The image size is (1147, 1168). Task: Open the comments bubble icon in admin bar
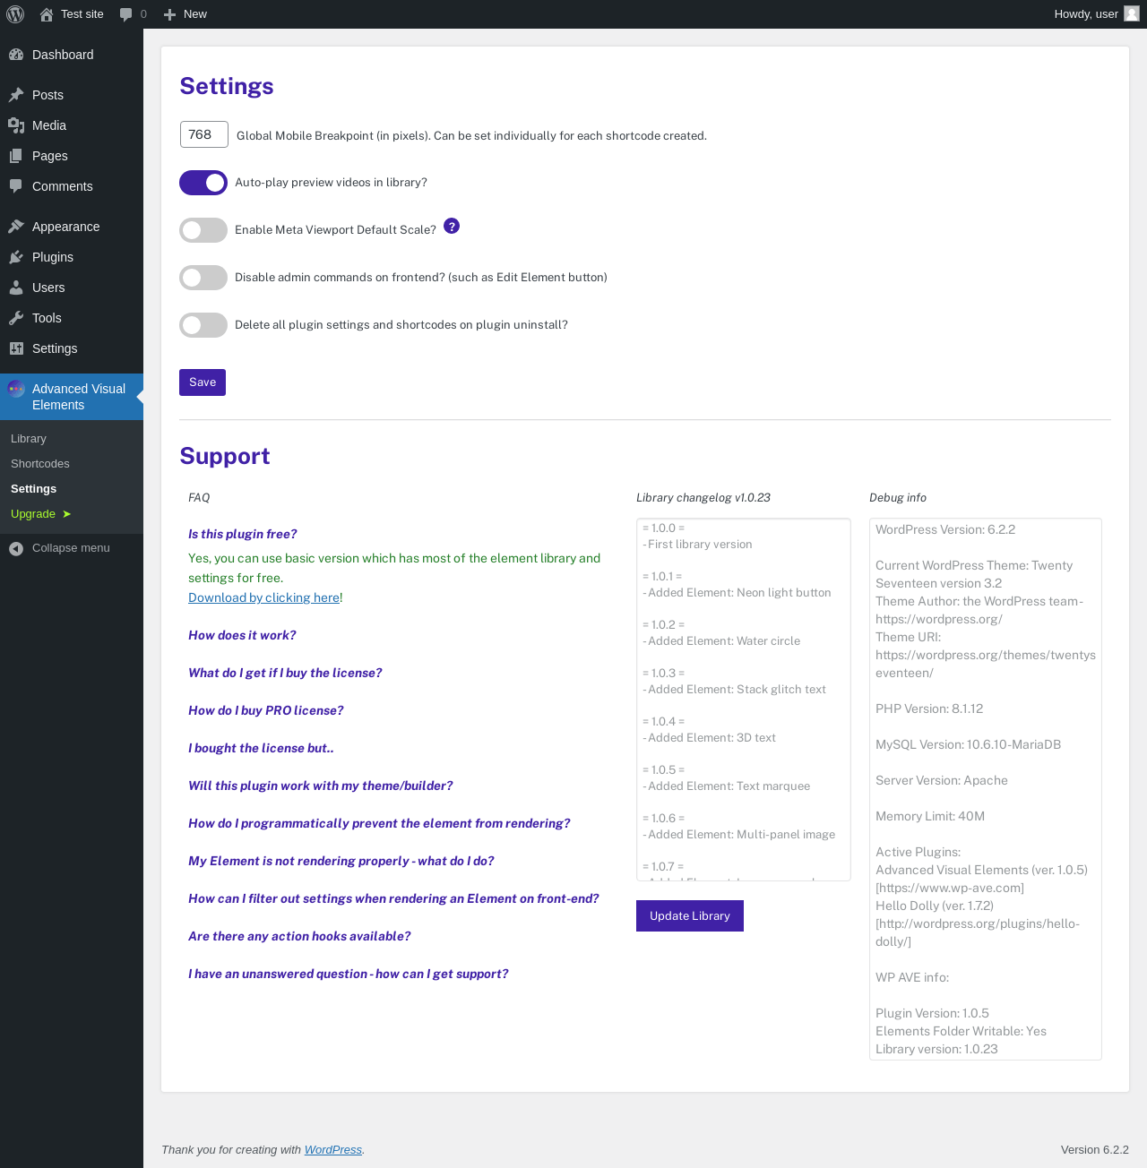pos(125,14)
